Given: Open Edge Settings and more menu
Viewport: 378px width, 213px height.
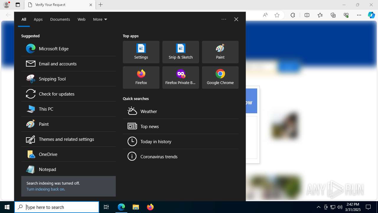Looking at the screenshot, I should pyautogui.click(x=359, y=15).
